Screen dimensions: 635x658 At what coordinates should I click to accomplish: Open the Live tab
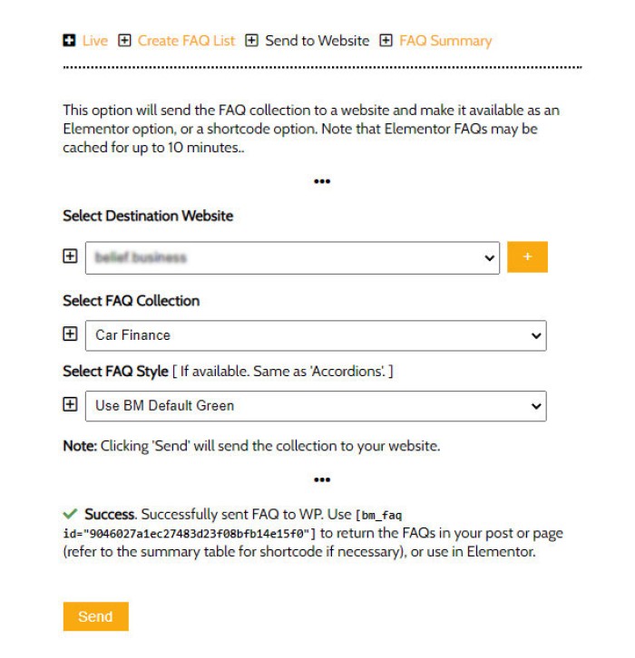(94, 41)
